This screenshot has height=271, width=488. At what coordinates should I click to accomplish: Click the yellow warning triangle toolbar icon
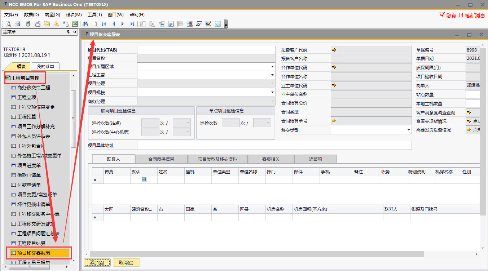pos(56,24)
